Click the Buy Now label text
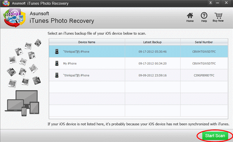The width and height of the screenshot is (233, 142). point(218,21)
